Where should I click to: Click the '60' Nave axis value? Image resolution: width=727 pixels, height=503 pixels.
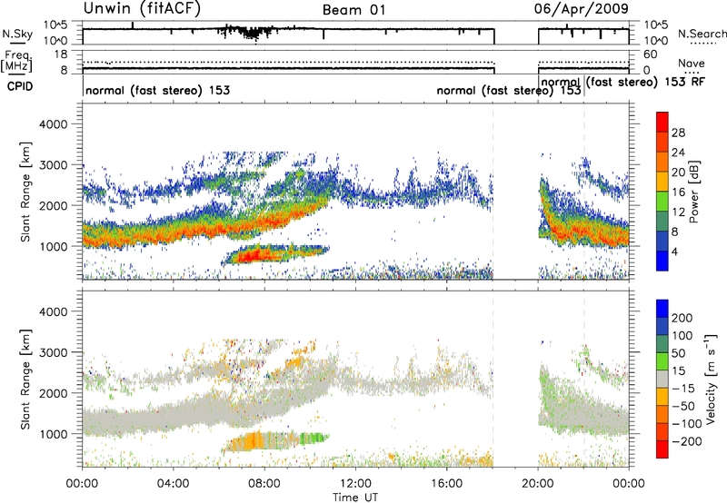tap(651, 54)
